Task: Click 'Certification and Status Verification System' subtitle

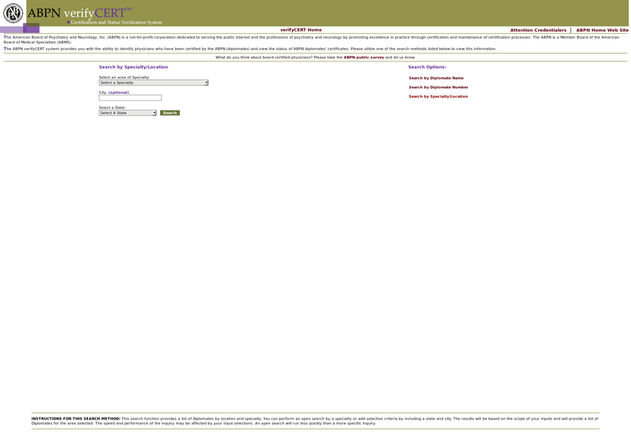Action: pyautogui.click(x=116, y=23)
